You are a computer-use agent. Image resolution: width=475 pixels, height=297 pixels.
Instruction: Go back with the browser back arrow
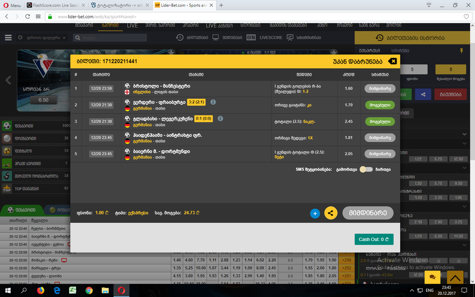6,16
